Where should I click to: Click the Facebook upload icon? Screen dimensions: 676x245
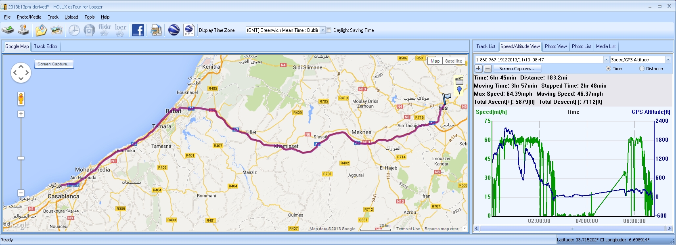pos(138,30)
